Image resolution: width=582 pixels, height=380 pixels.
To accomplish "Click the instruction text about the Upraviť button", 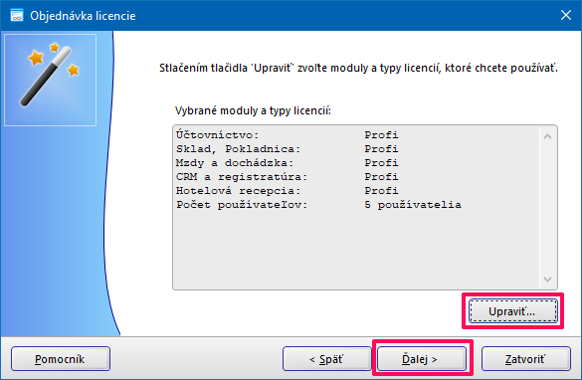I will 358,68.
